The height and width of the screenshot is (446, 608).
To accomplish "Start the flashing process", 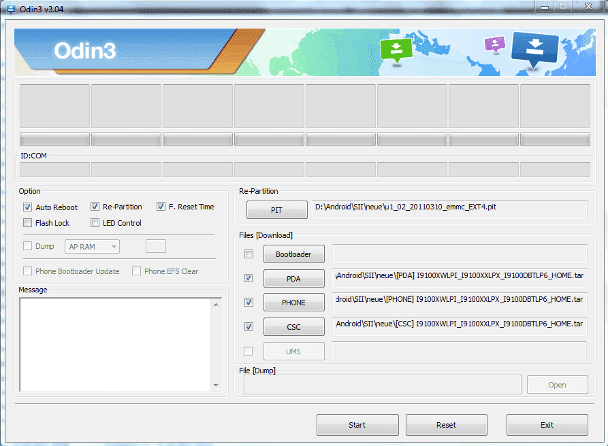I will tap(357, 425).
